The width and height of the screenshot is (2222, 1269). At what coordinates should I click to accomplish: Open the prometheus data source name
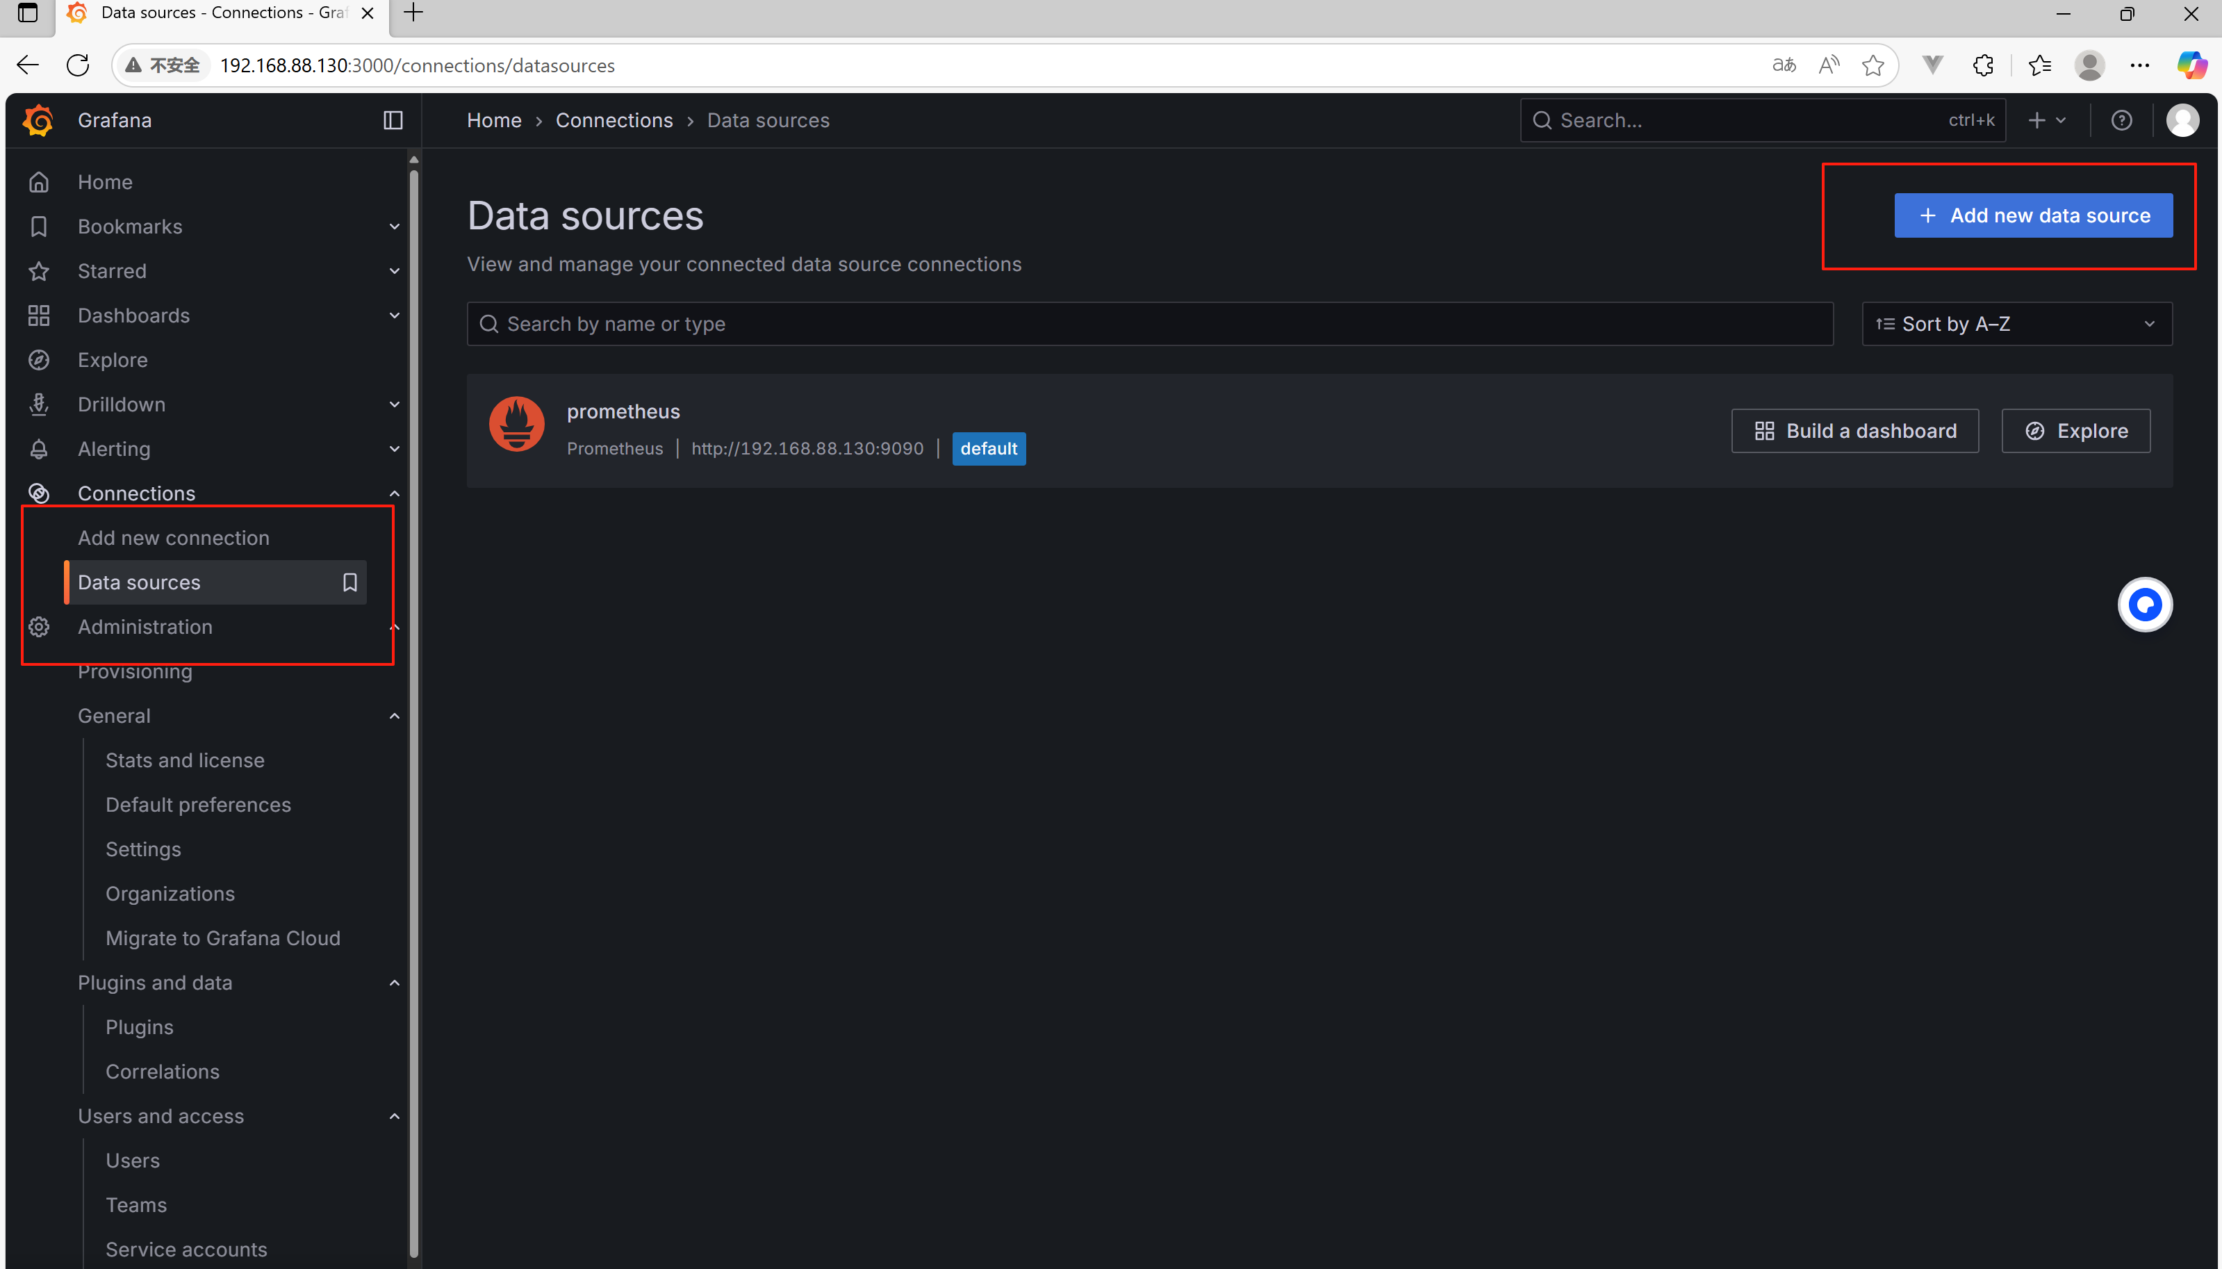(623, 411)
